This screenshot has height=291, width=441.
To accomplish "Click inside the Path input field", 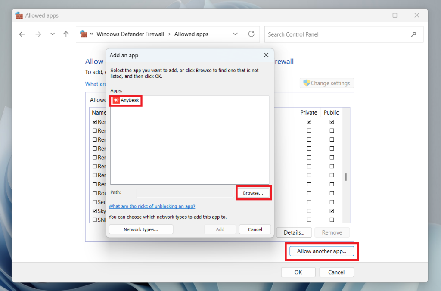I will tap(185, 192).
